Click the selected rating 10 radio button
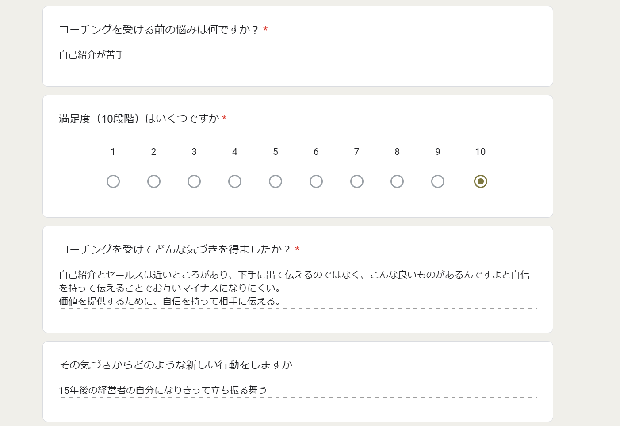620x426 pixels. [x=481, y=181]
